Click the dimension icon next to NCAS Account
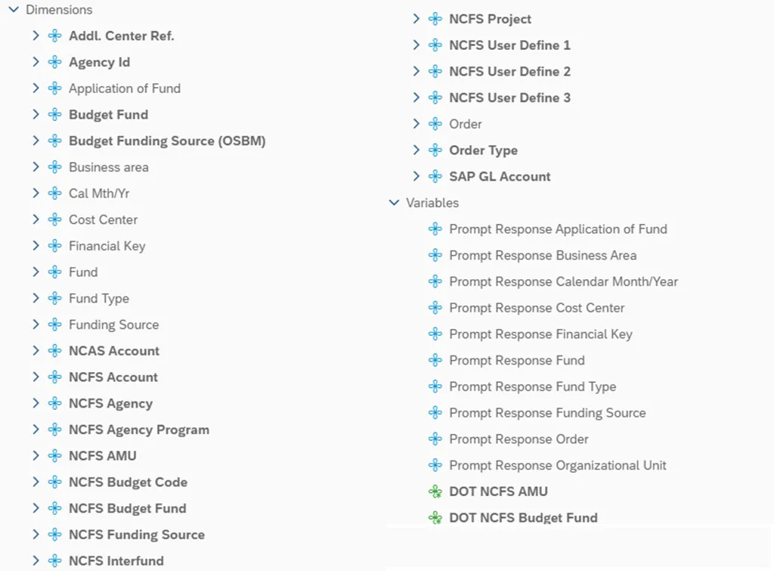This screenshot has height=571, width=774. [54, 351]
